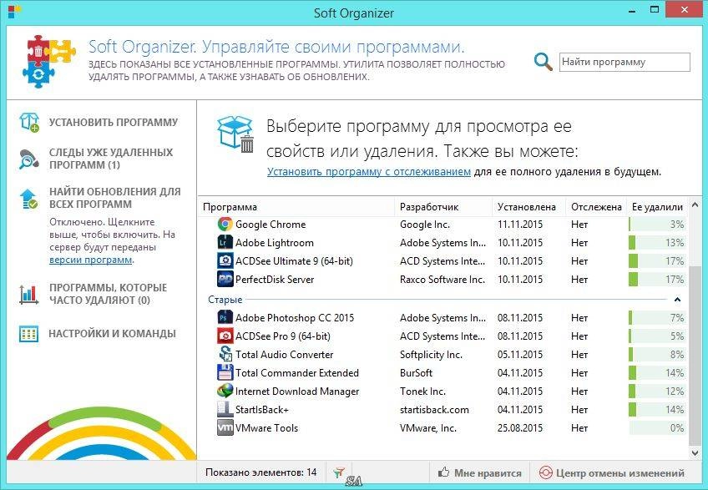Click VMware Tools install date 25.08.2015
708x490 pixels.
point(519,428)
